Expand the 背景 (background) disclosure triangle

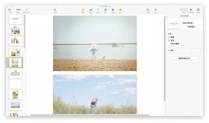coord(169,50)
